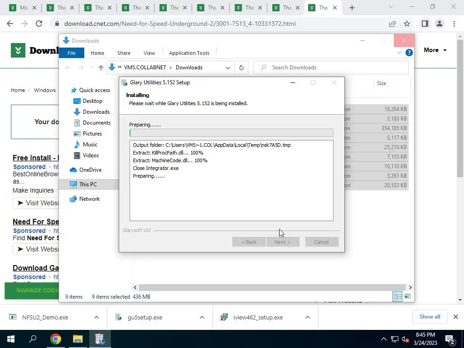Select Documents in navigation pane

click(92, 123)
